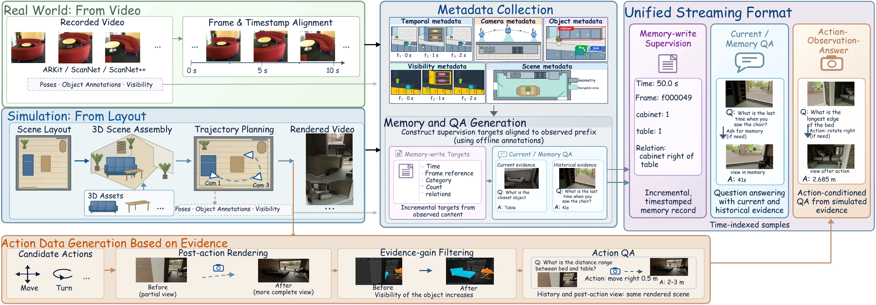Click the Mug label in Object metadata

[581, 48]
